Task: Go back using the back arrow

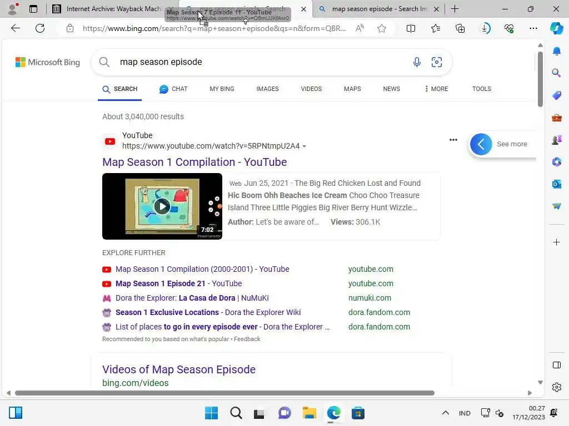Action: (15, 28)
